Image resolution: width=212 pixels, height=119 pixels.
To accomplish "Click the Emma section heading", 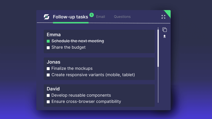I will 54,35.
